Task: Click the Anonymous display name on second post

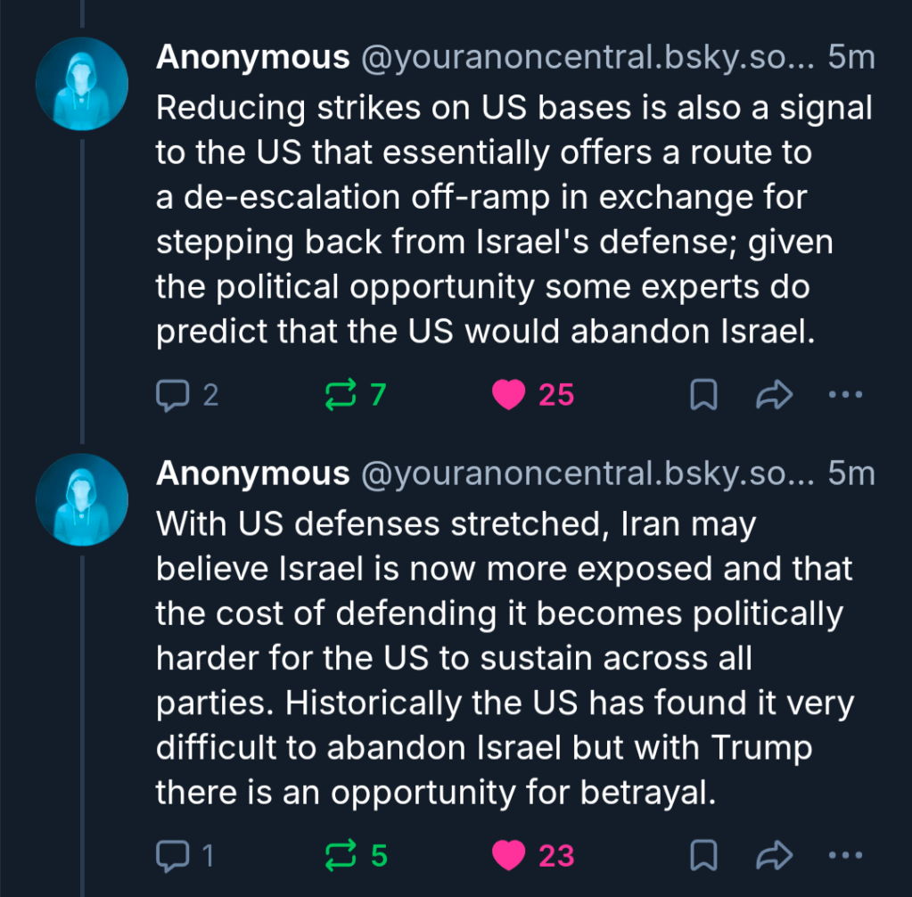Action: [x=252, y=473]
